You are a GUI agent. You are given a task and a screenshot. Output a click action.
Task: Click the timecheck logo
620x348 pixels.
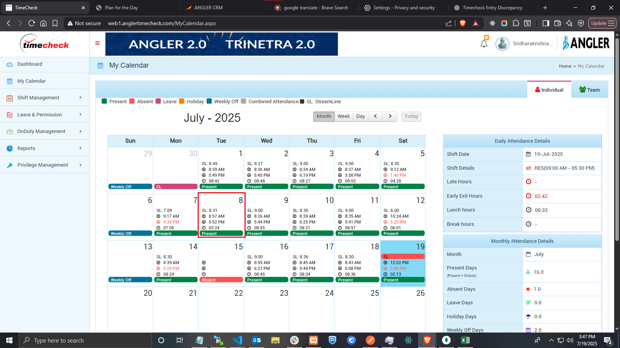click(45, 44)
